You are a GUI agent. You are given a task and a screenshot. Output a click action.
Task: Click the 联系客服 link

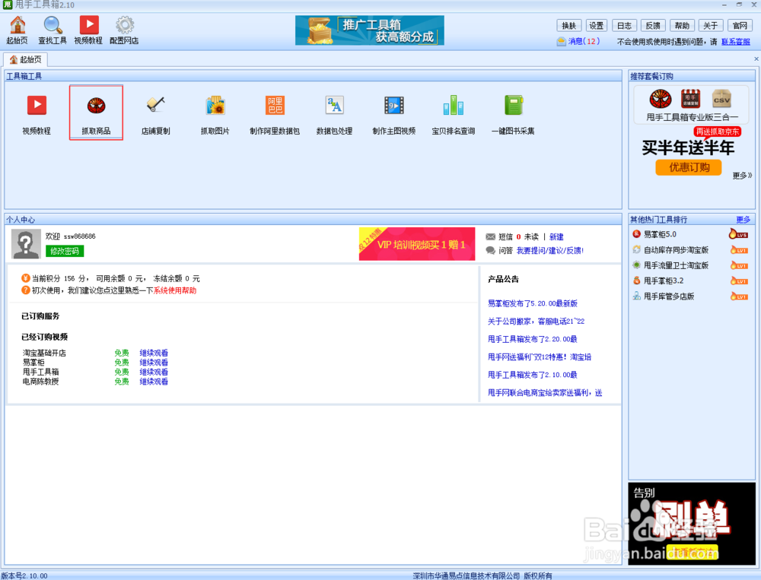click(736, 42)
